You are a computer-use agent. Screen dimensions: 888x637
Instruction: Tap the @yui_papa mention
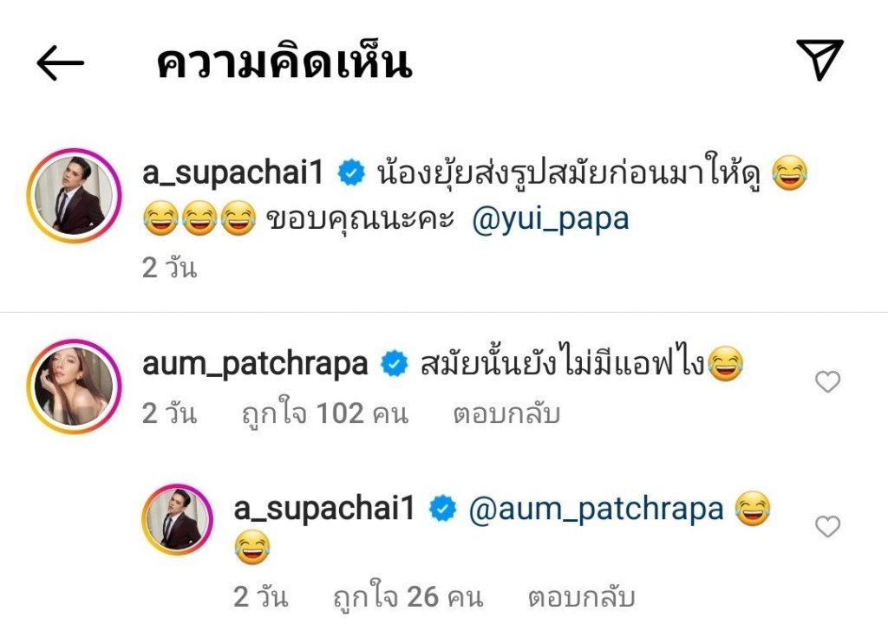point(550,219)
